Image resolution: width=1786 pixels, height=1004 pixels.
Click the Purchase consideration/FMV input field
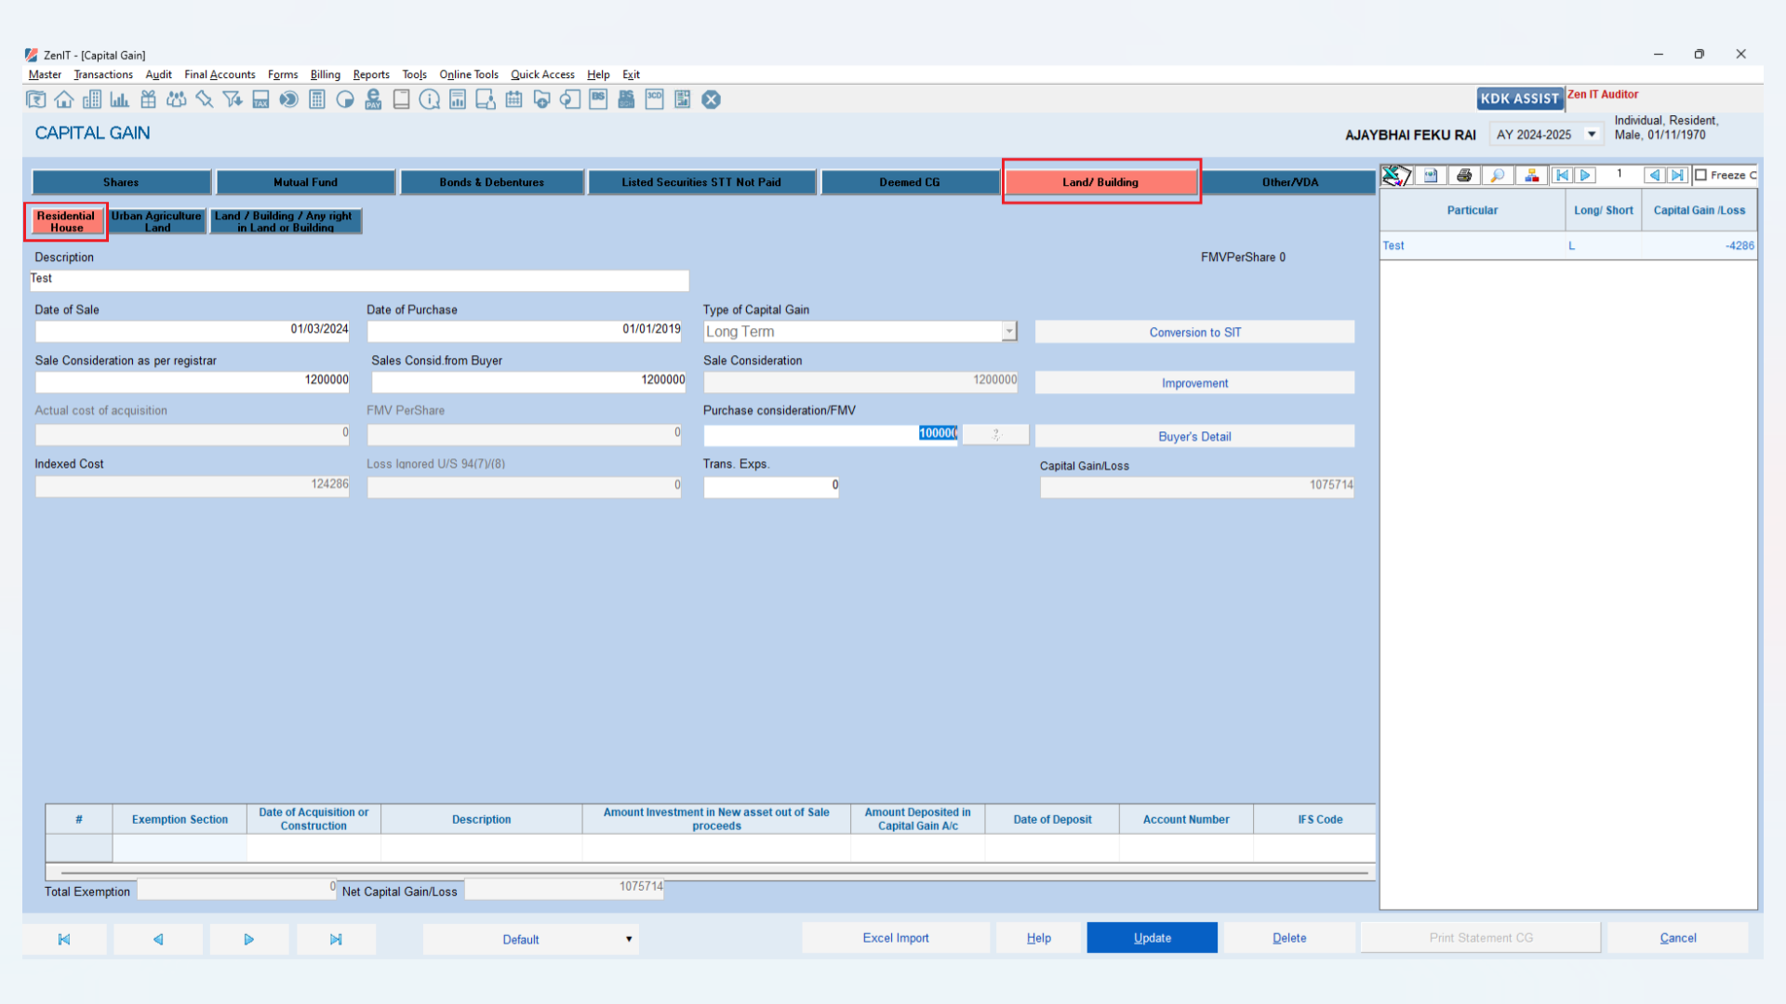click(x=831, y=434)
